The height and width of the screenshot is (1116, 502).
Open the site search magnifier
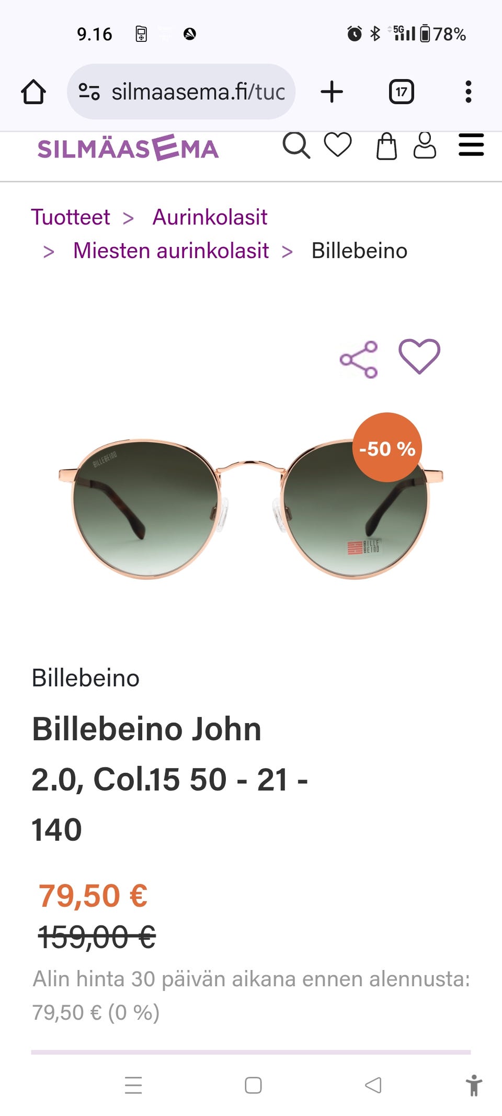[x=296, y=145]
